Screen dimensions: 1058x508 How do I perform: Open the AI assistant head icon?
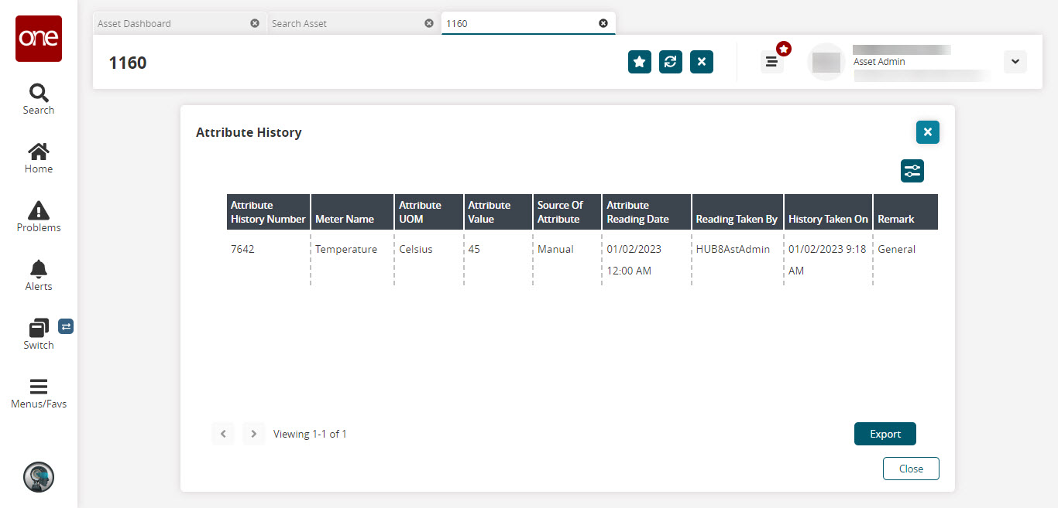(39, 477)
